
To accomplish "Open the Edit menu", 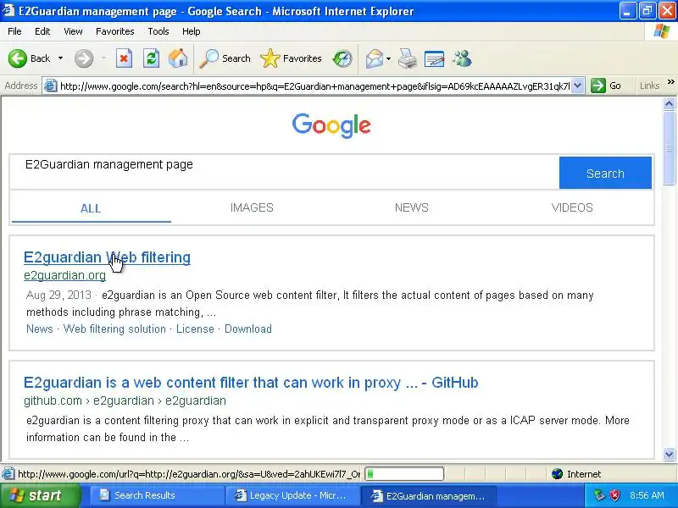I will (x=42, y=31).
